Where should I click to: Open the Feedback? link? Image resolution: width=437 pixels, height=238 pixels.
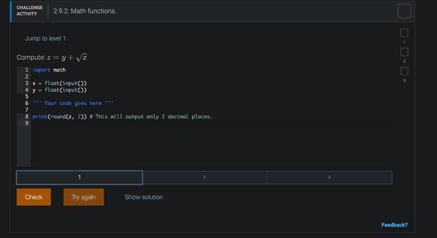(x=394, y=225)
